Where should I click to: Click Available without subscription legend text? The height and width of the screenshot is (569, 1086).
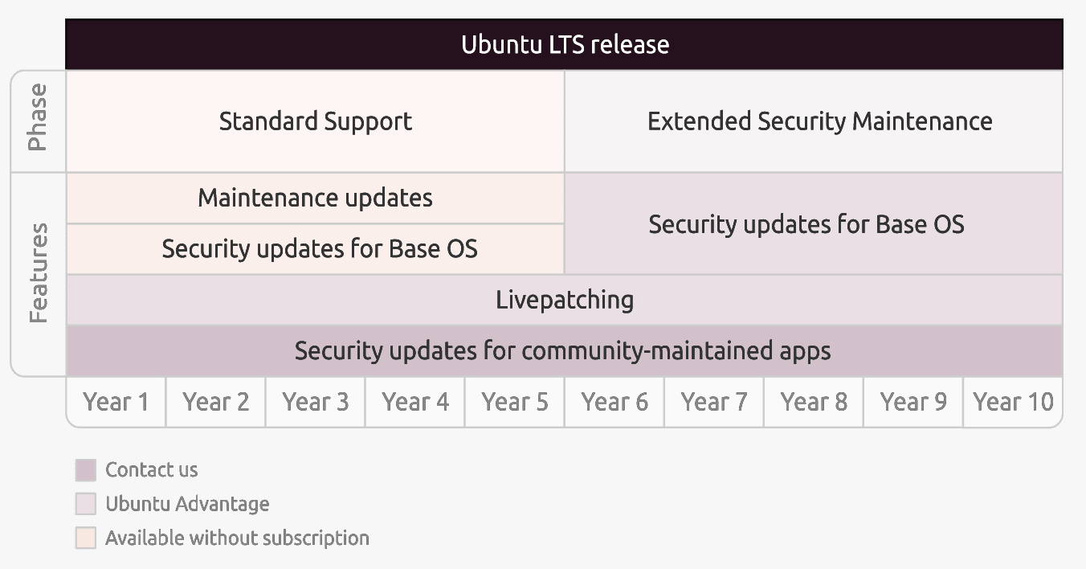tap(237, 538)
